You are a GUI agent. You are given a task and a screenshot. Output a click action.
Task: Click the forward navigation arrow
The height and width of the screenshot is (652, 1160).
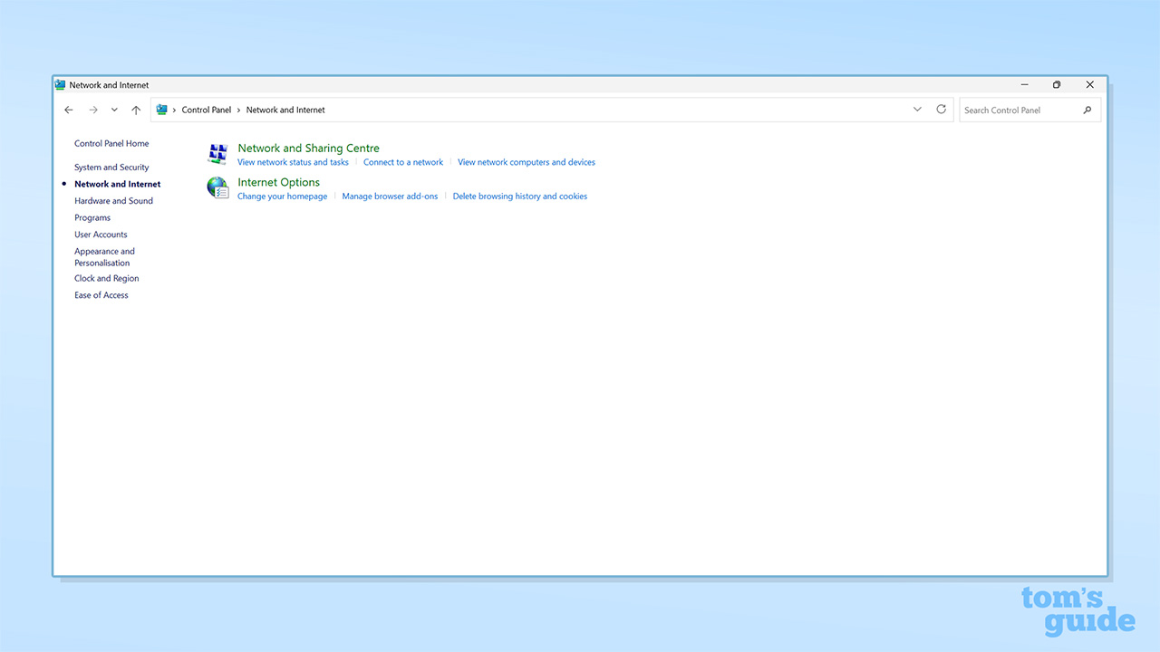(92, 110)
